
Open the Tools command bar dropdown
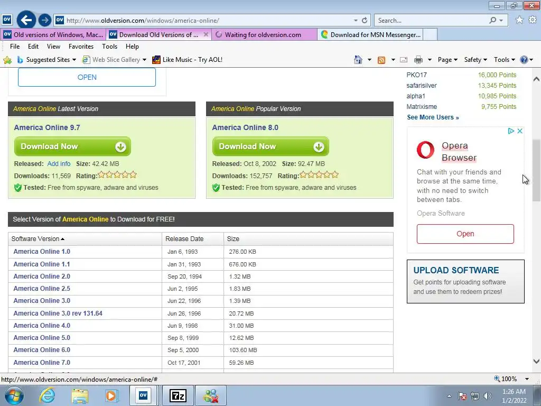coord(504,60)
